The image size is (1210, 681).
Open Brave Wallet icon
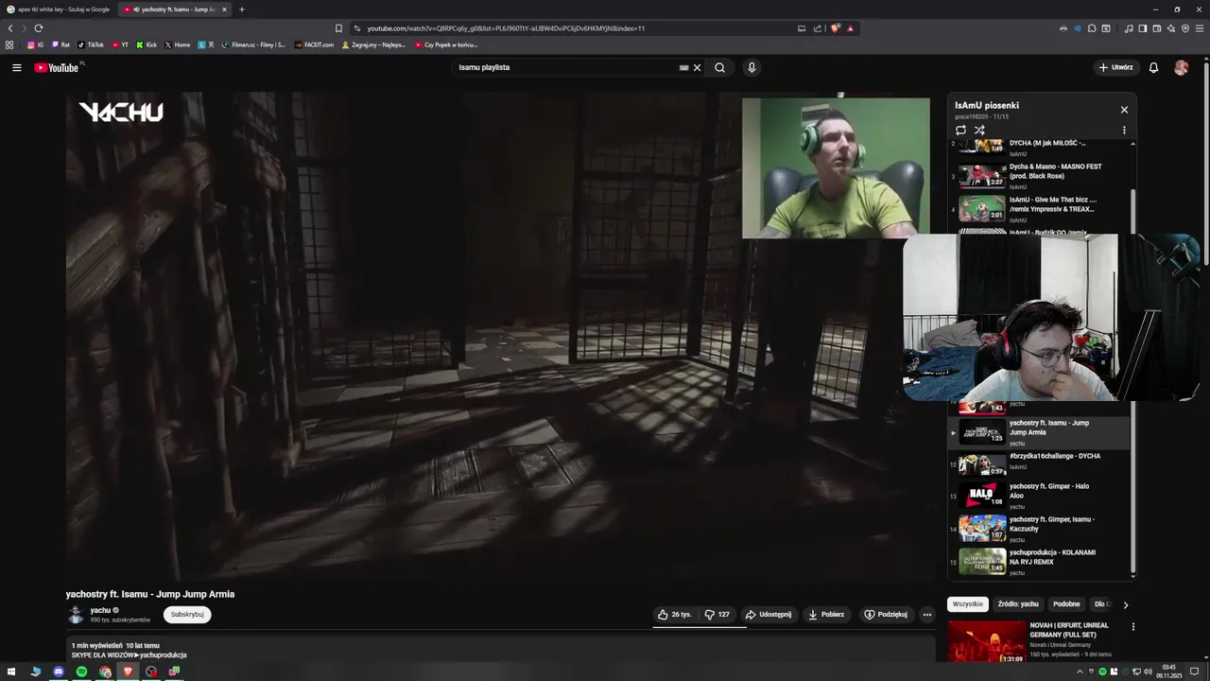pos(1157,28)
